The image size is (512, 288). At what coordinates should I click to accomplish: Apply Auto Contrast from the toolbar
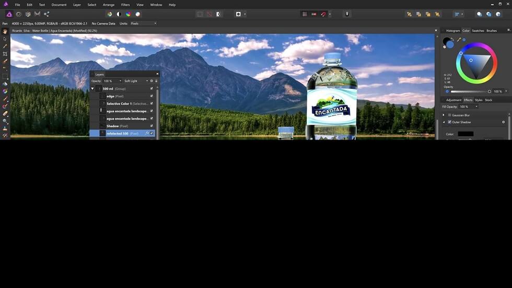(119, 14)
